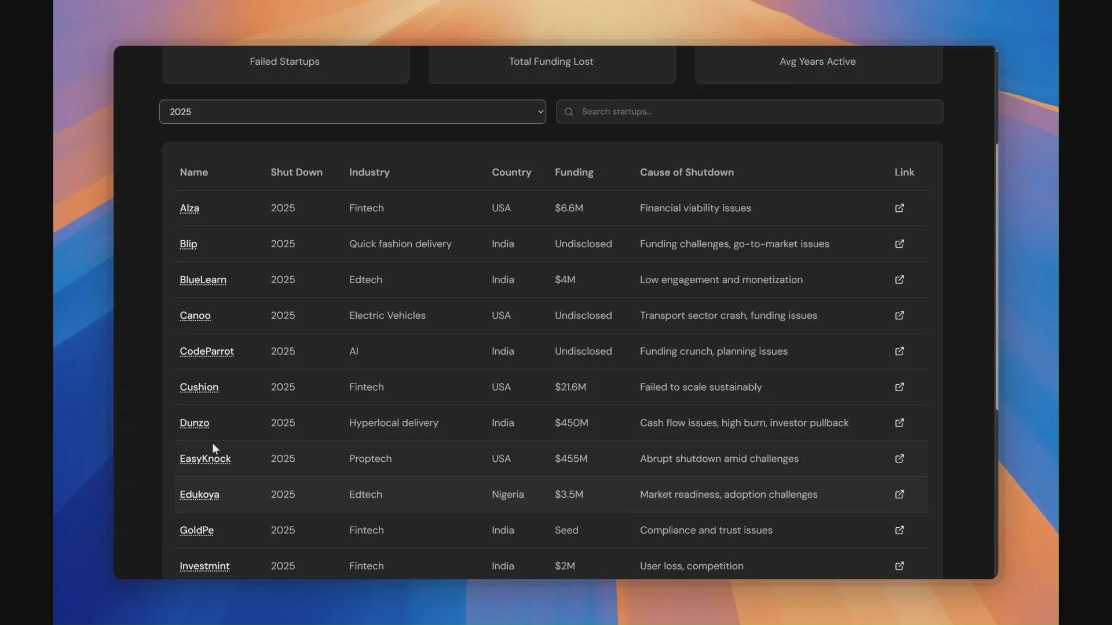
Task: Open the Edukoya startup name link
Action: click(199, 495)
